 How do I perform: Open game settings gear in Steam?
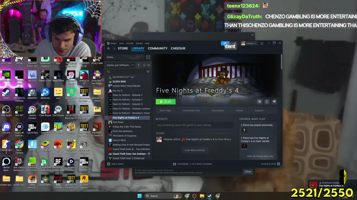point(260,102)
